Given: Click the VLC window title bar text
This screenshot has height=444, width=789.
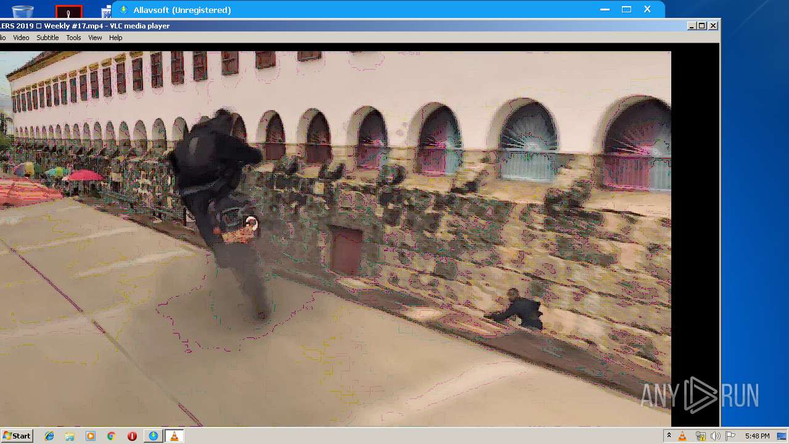Looking at the screenshot, I should 85,26.
